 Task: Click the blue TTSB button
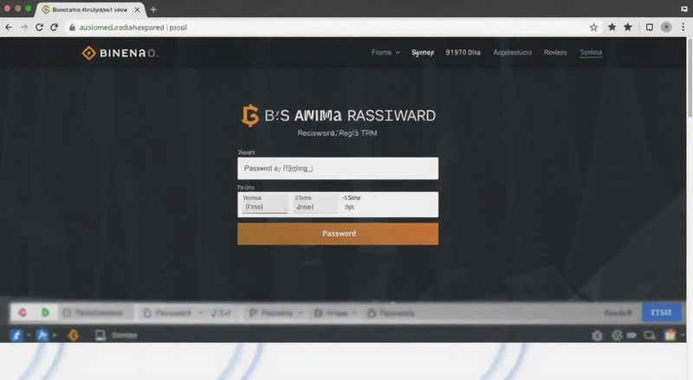point(661,312)
